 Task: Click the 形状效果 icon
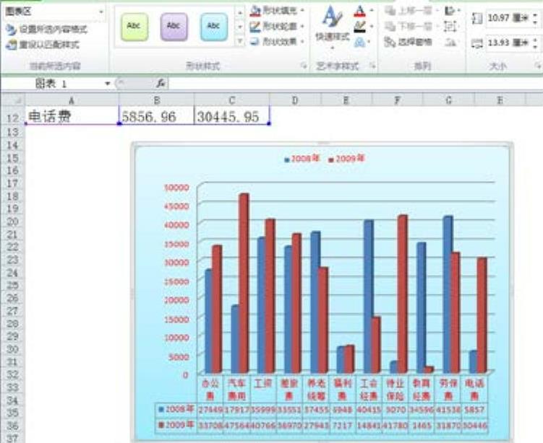tap(255, 42)
